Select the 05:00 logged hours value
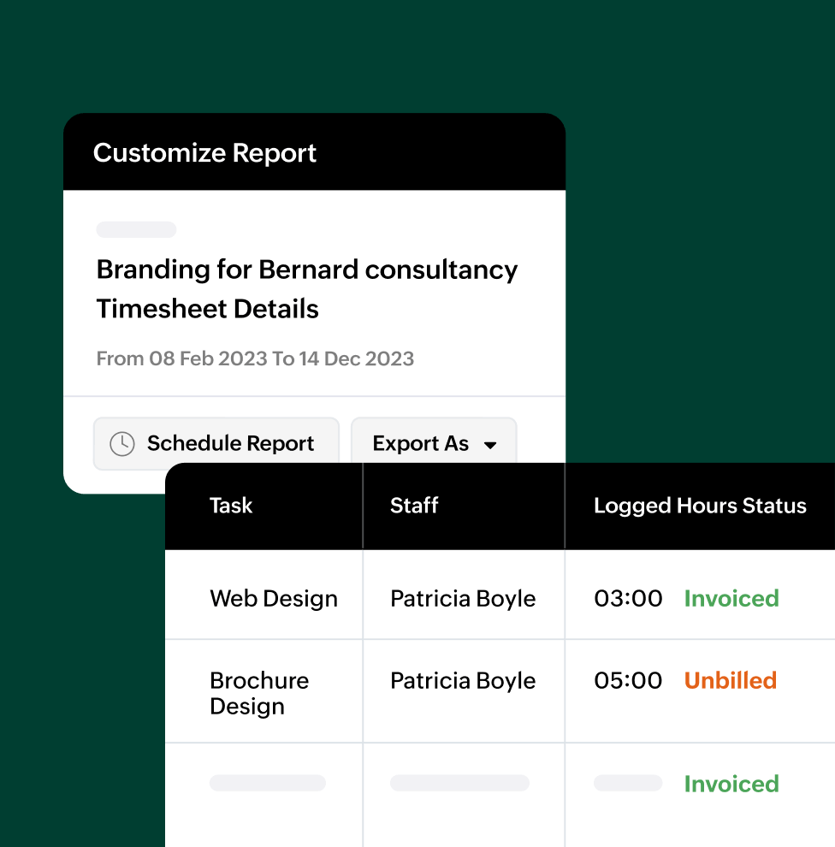Screen dimensions: 835x847 628,680
